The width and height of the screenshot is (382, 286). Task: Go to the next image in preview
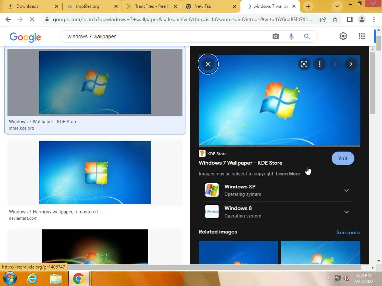[351, 64]
